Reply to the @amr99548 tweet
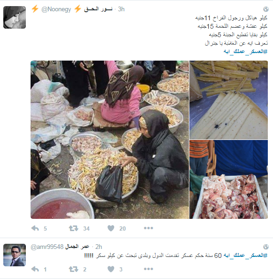Screen dimensions: 273x279 point(35,269)
